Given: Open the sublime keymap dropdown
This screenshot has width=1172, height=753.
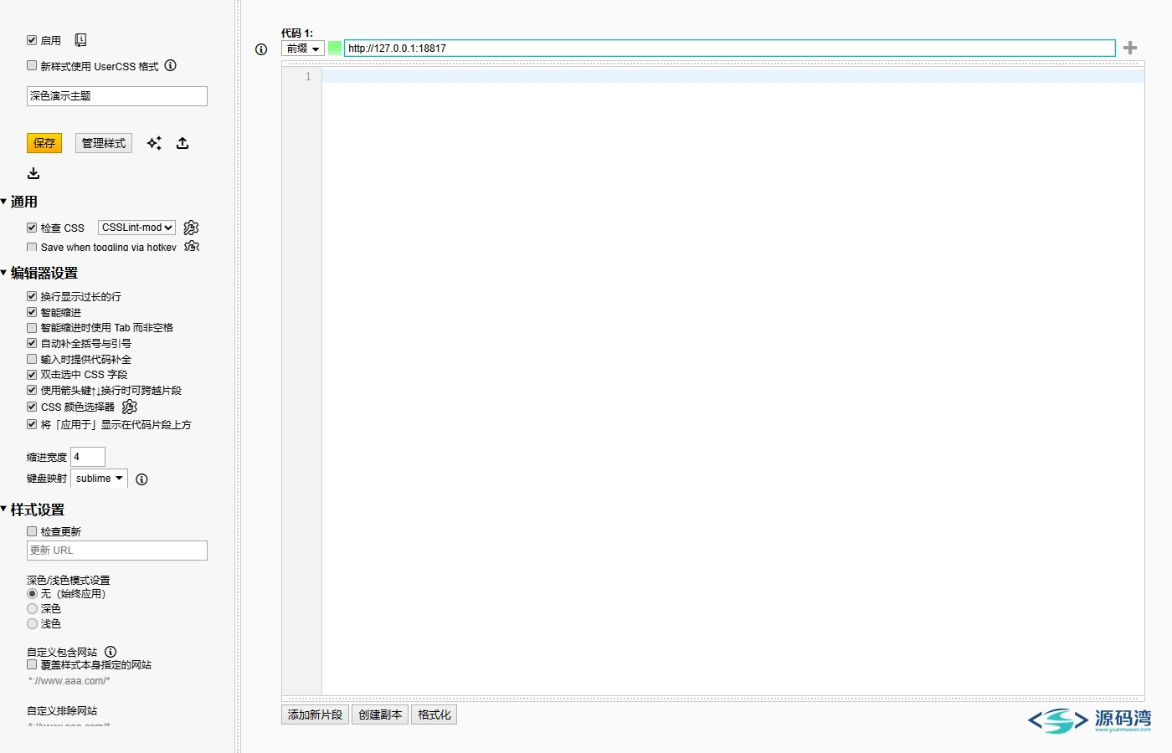Looking at the screenshot, I should pyautogui.click(x=99, y=479).
